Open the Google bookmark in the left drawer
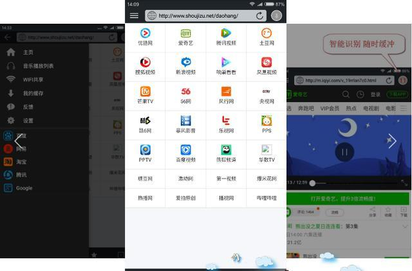This screenshot has width=412, height=271. [x=44, y=188]
